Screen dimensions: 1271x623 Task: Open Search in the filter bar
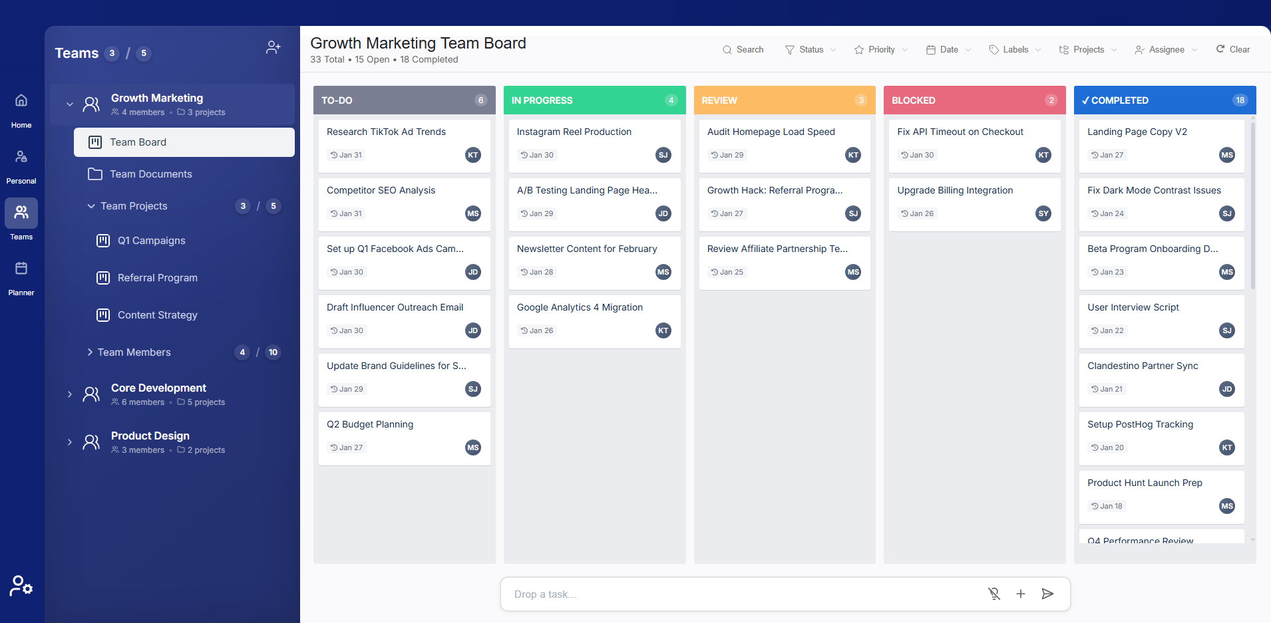point(743,49)
